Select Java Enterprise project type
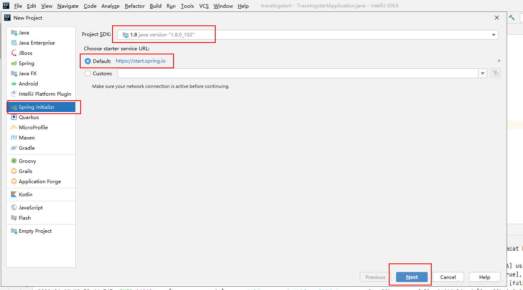 [41, 43]
